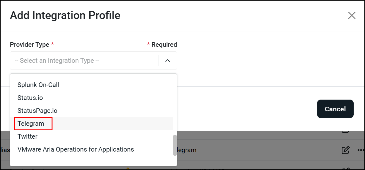
Task: Open the three-dot more options menu
Action: [x=361, y=150]
